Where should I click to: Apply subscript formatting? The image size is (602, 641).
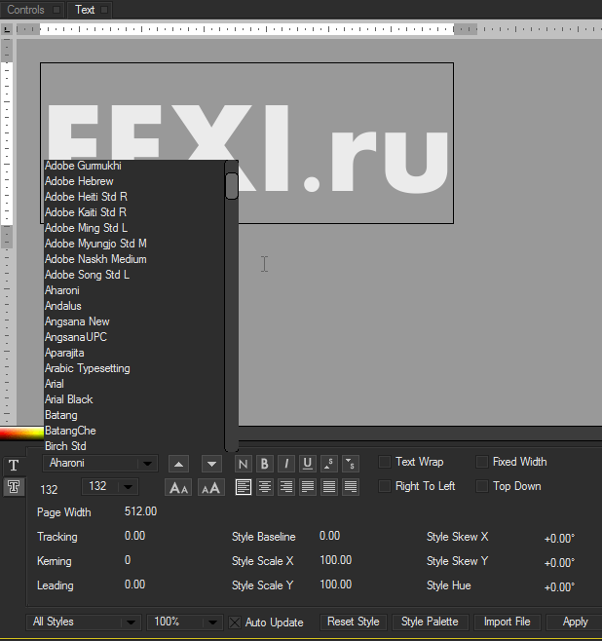point(351,464)
